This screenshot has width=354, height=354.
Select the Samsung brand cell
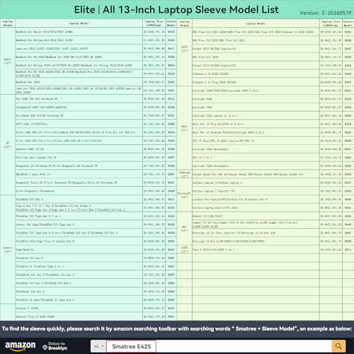184,174
